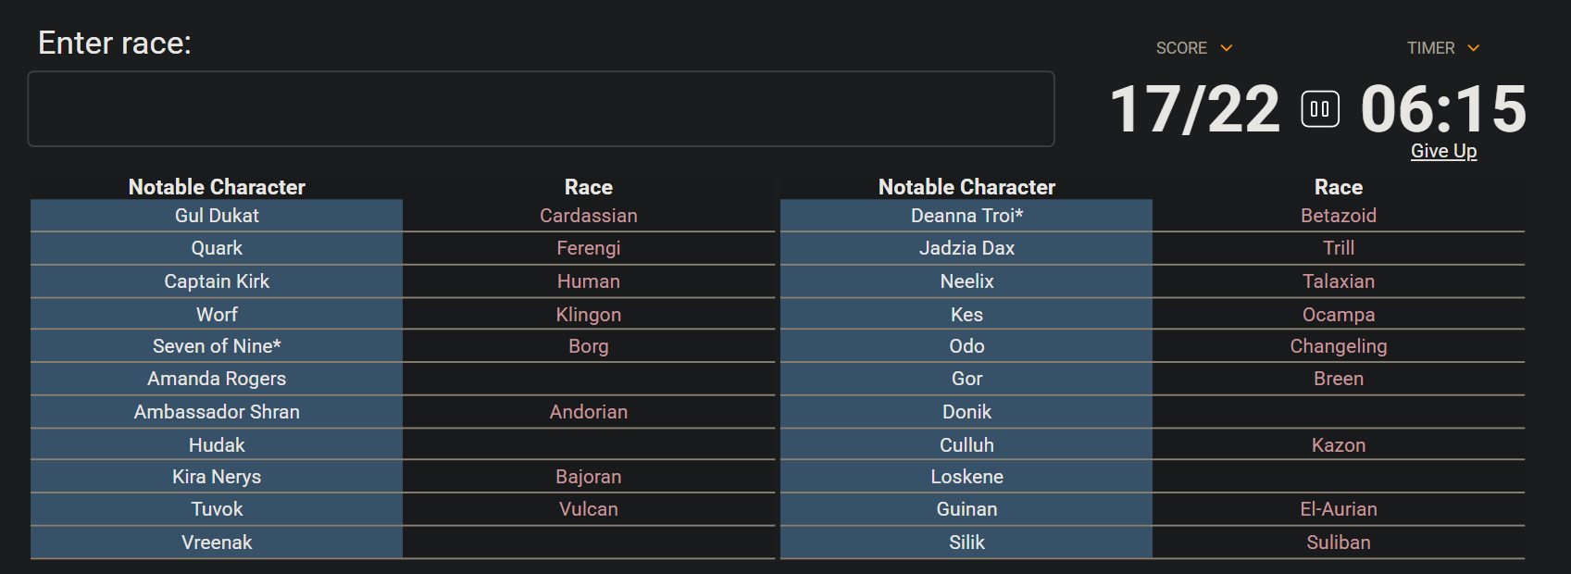
Task: Click the left Notable Character column header
Action: click(x=217, y=187)
